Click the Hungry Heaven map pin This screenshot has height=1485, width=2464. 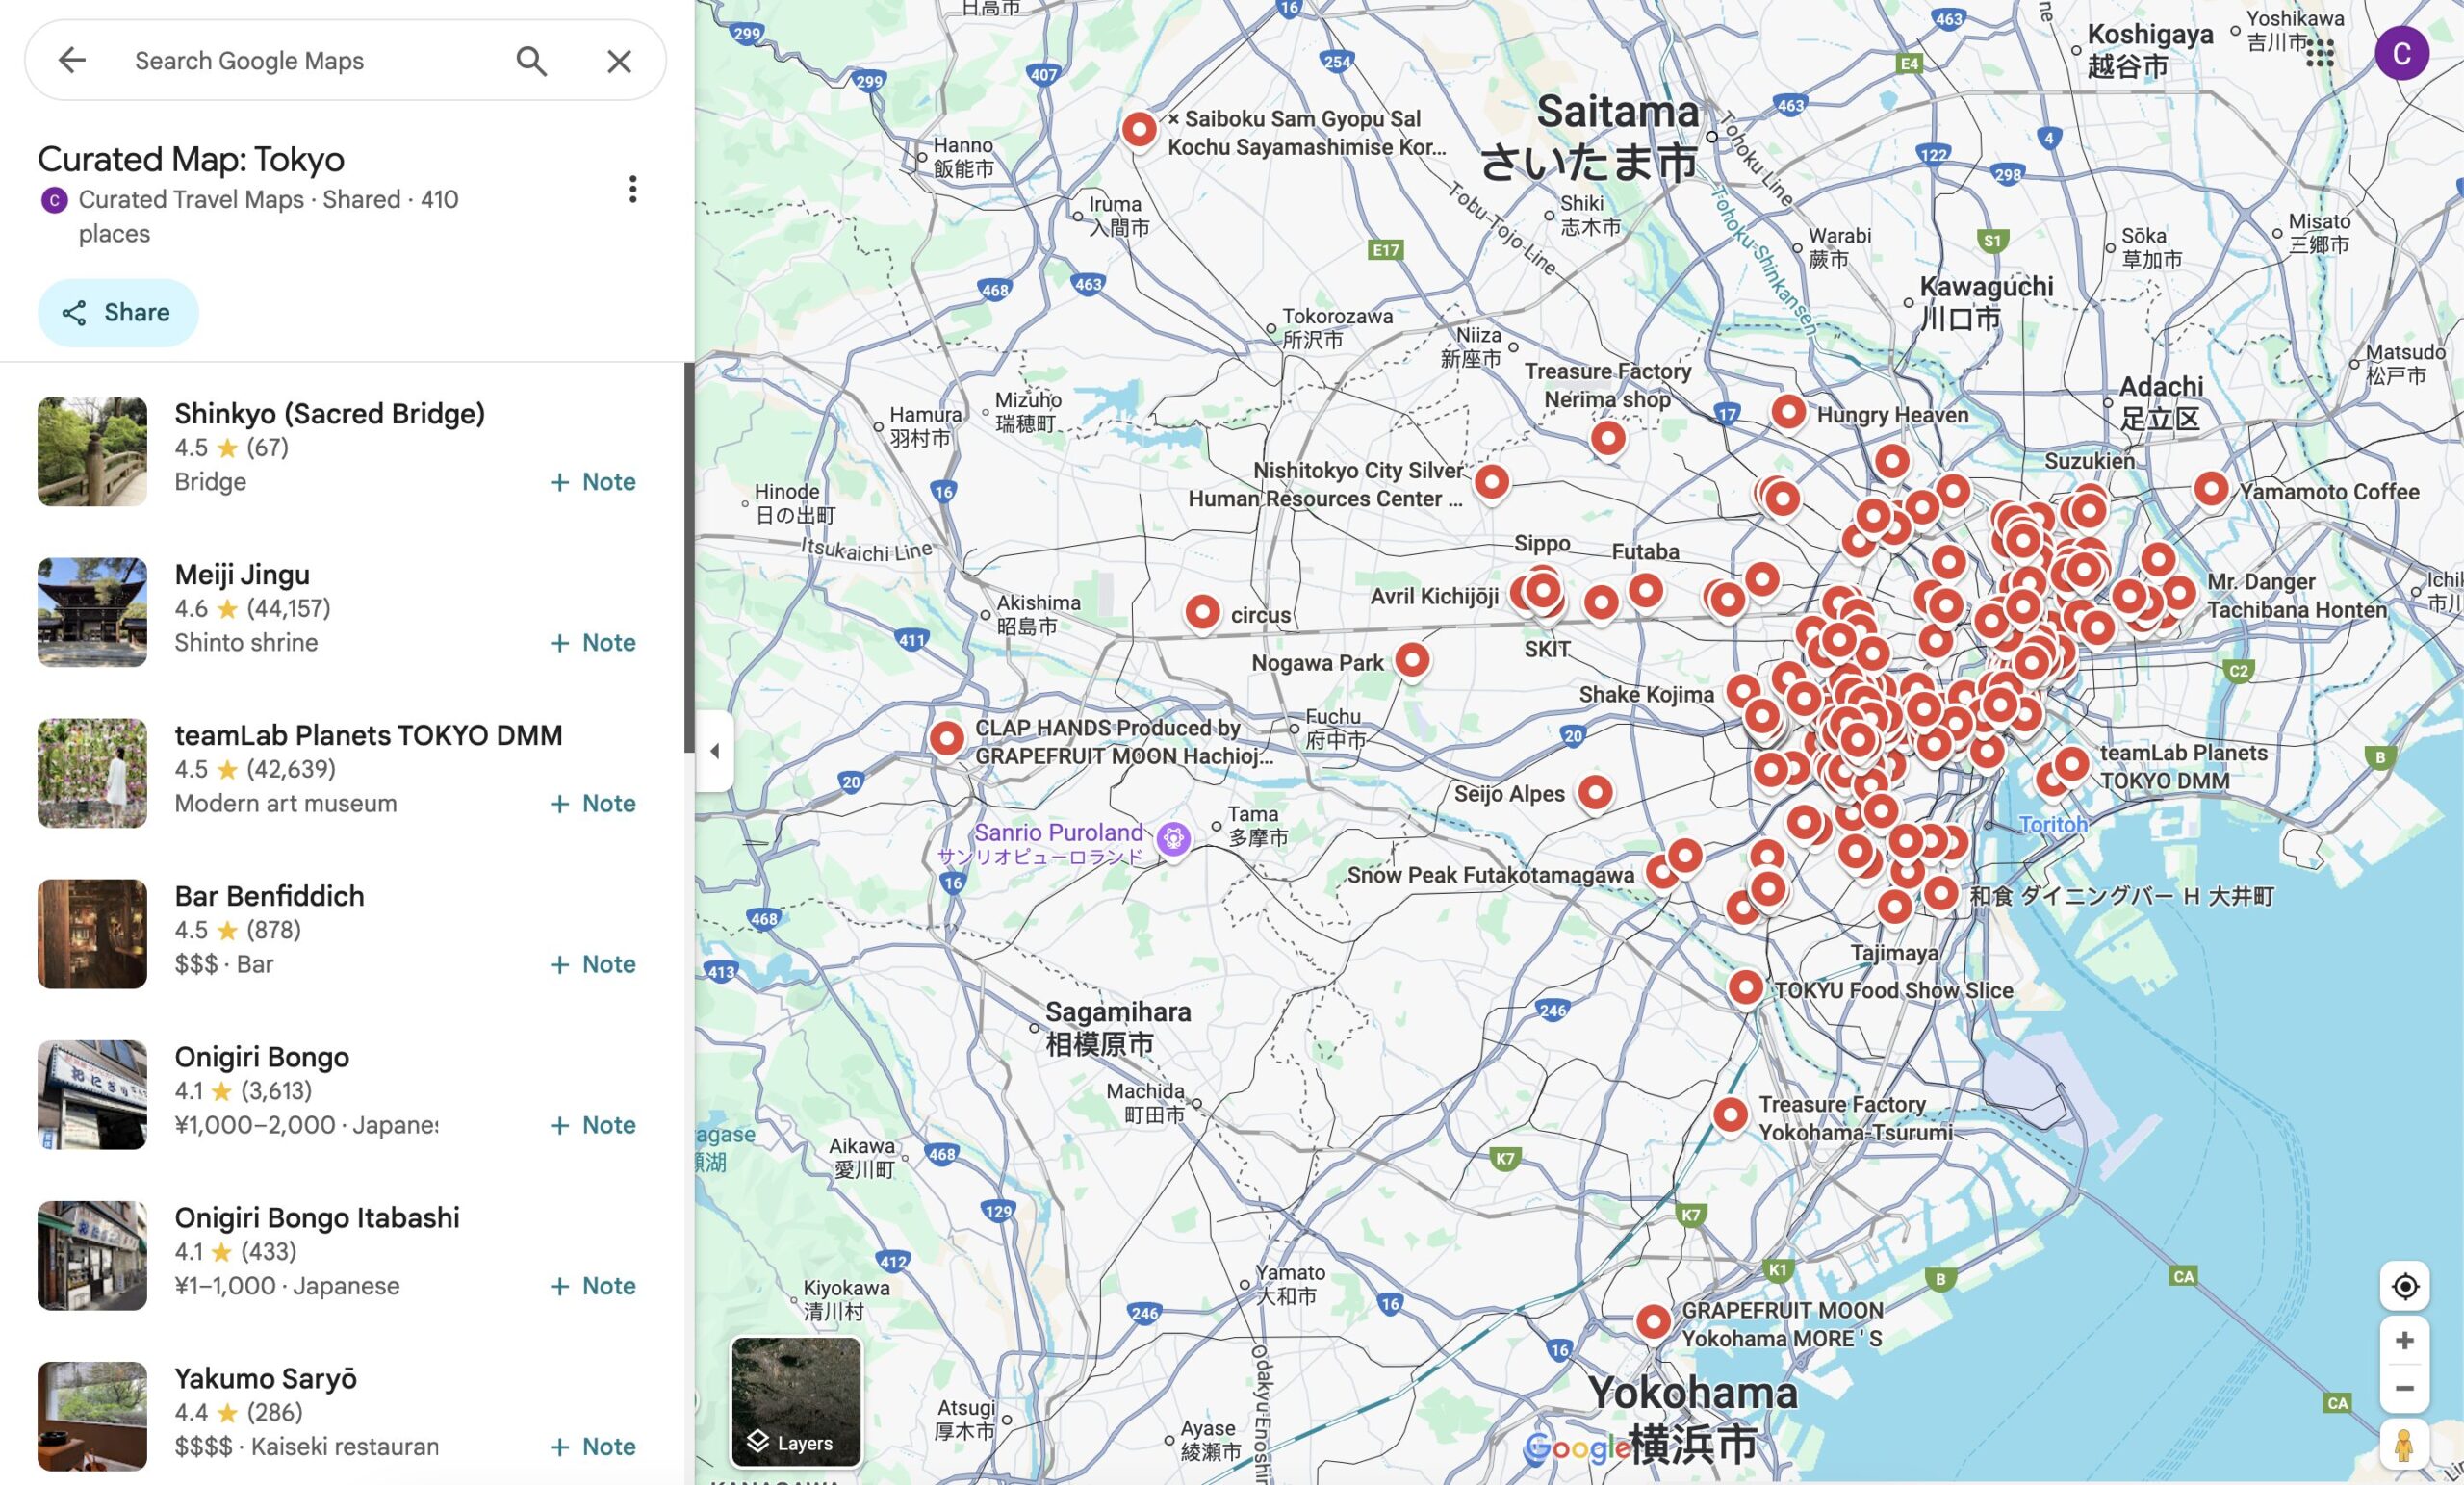click(1789, 412)
